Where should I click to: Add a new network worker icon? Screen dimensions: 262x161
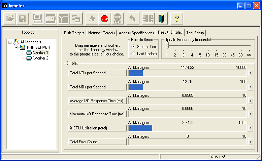tap(64, 18)
